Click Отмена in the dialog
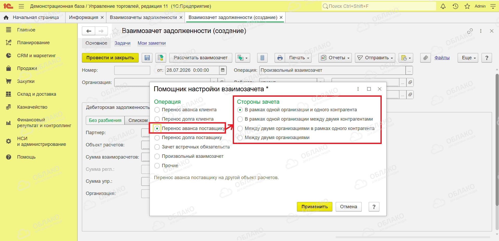 pyautogui.click(x=348, y=207)
